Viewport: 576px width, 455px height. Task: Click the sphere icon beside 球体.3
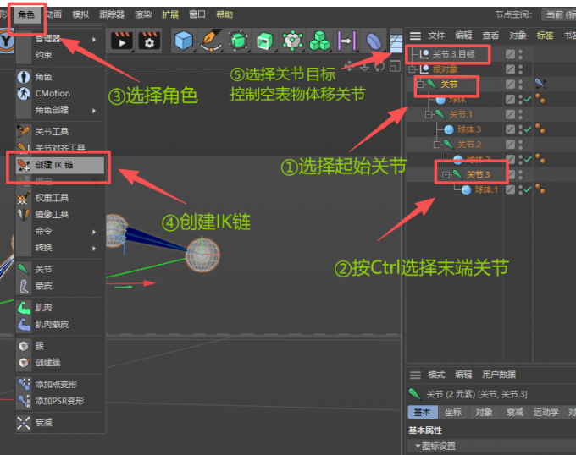click(x=449, y=129)
